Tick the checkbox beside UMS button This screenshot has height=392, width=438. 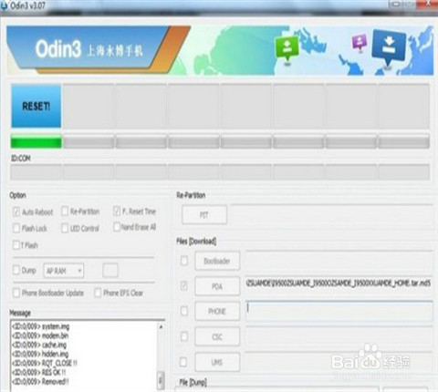tap(183, 362)
